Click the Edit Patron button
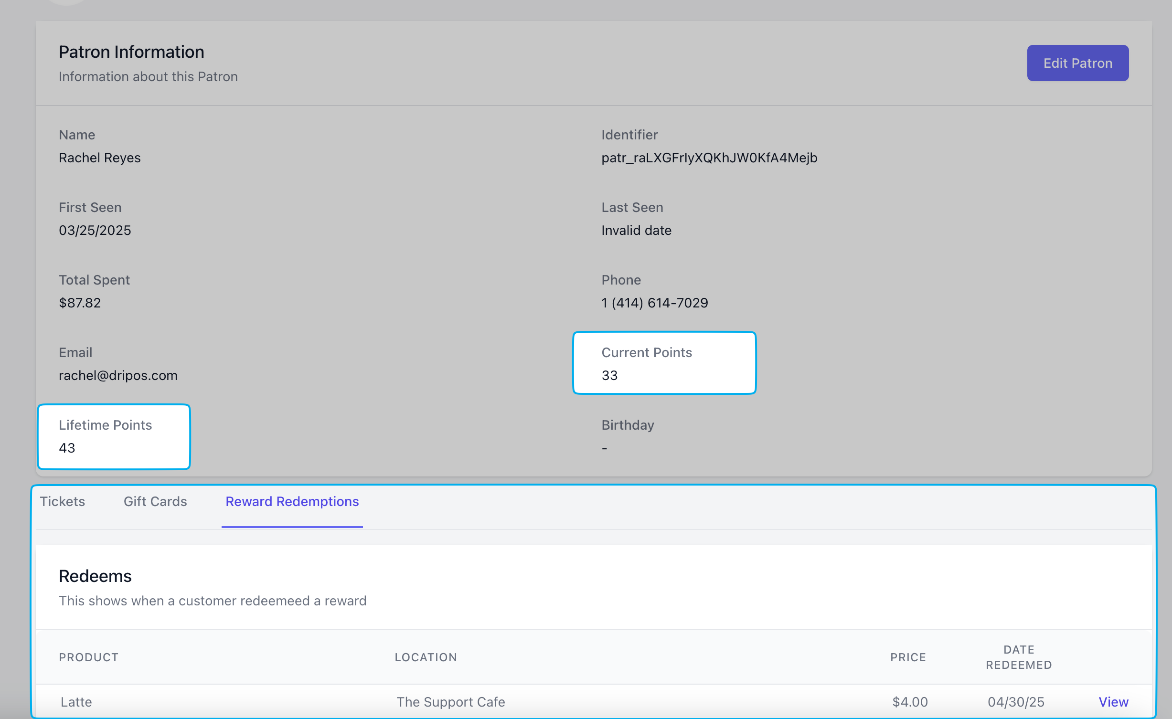Image resolution: width=1172 pixels, height=719 pixels. coord(1077,63)
